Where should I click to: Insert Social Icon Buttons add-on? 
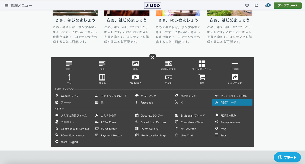click(151, 122)
